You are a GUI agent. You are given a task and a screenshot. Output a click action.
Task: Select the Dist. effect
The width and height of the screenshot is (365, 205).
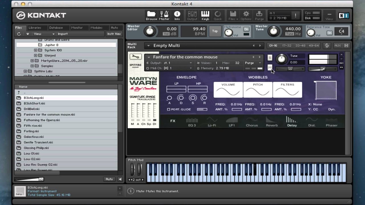[x=312, y=122]
